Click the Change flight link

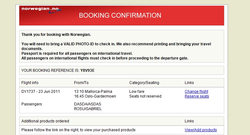coord(196,92)
